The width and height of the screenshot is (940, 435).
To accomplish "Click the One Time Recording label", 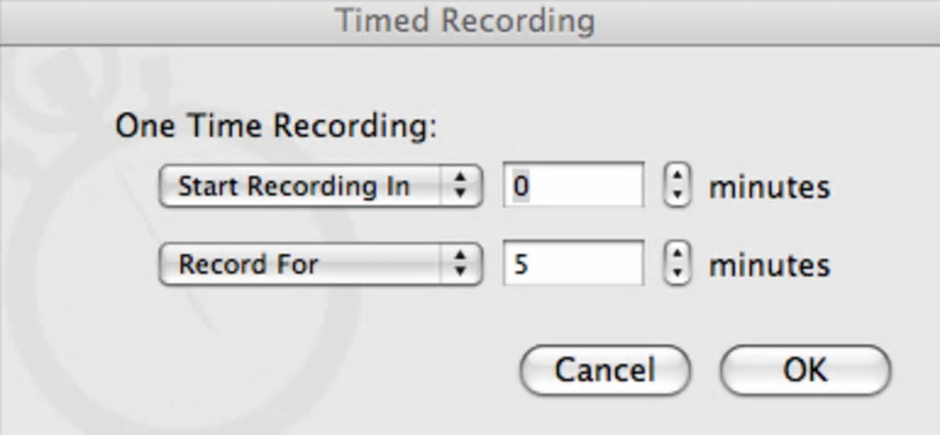I will click(x=275, y=126).
